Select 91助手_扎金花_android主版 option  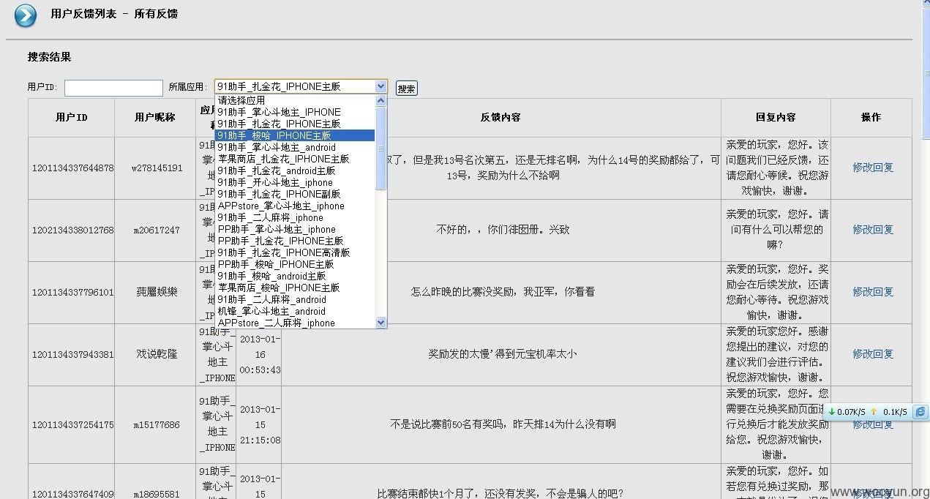(x=295, y=170)
